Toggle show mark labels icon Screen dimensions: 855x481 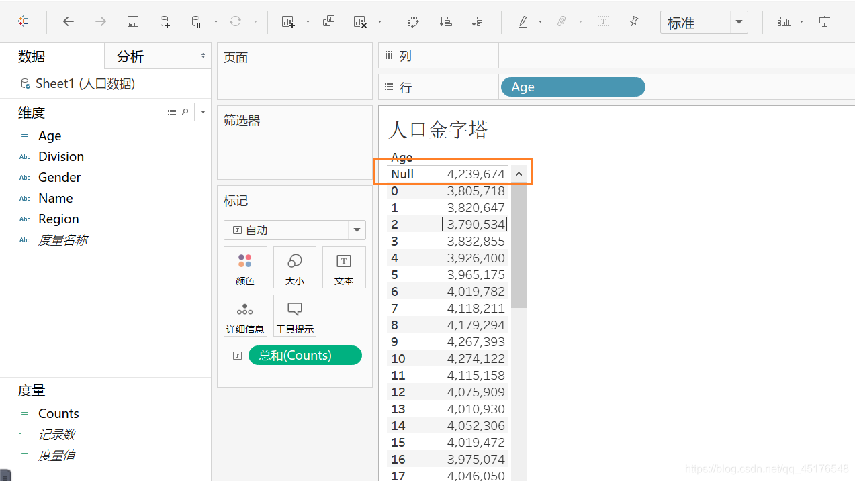click(603, 21)
